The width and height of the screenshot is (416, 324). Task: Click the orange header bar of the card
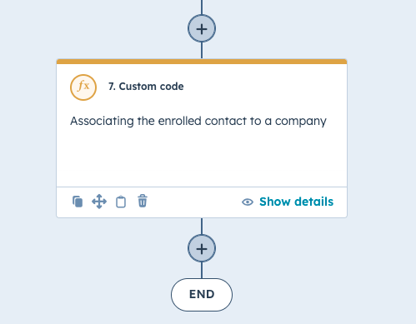[202, 62]
